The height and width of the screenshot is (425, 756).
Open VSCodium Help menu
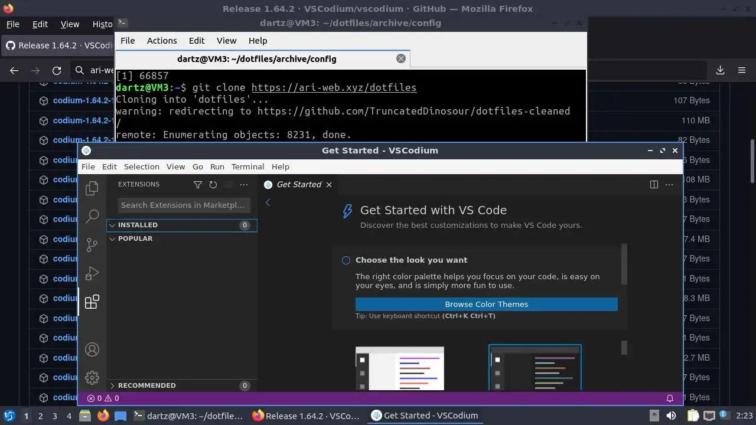280,166
